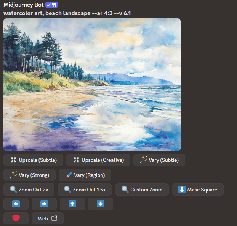Open image on Web link
The width and height of the screenshot is (237, 226).
tap(48, 218)
